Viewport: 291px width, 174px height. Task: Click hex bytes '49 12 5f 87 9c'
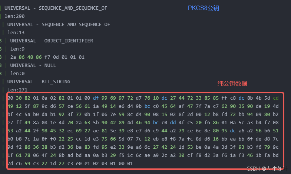click(27, 106)
